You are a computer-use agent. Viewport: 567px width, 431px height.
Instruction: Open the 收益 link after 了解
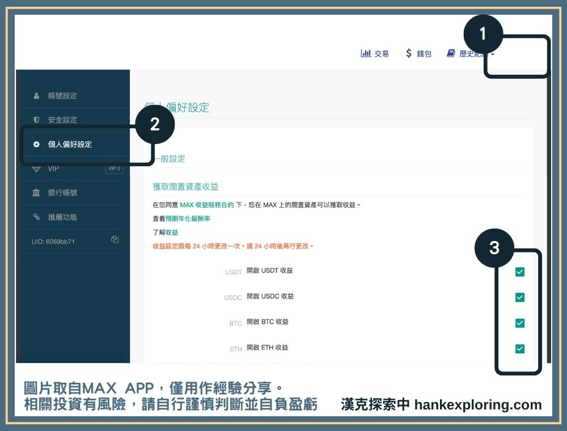click(172, 233)
